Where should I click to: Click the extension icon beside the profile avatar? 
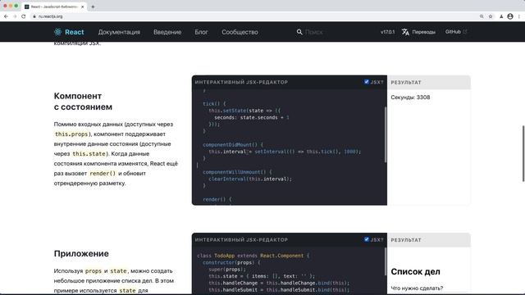tap(501, 16)
